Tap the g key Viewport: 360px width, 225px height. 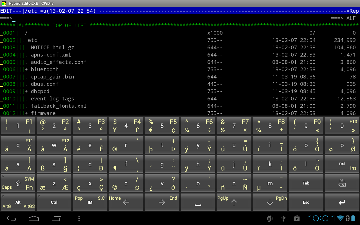coord(162,164)
